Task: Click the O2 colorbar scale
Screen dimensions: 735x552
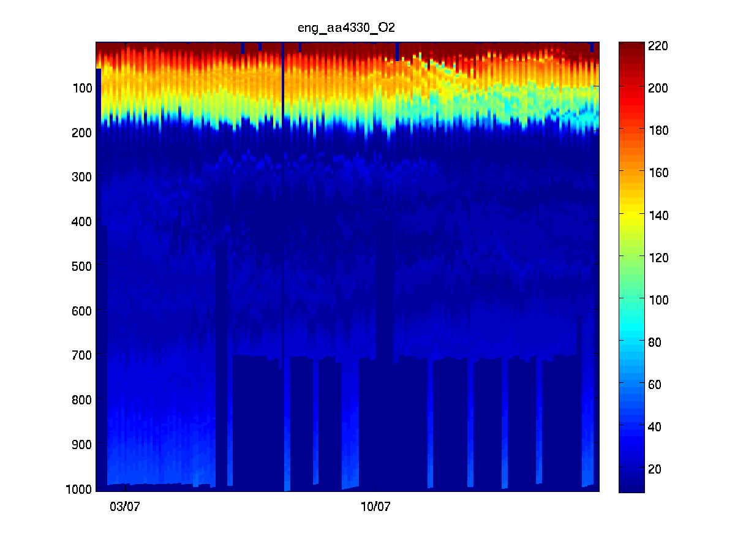Action: 631,267
